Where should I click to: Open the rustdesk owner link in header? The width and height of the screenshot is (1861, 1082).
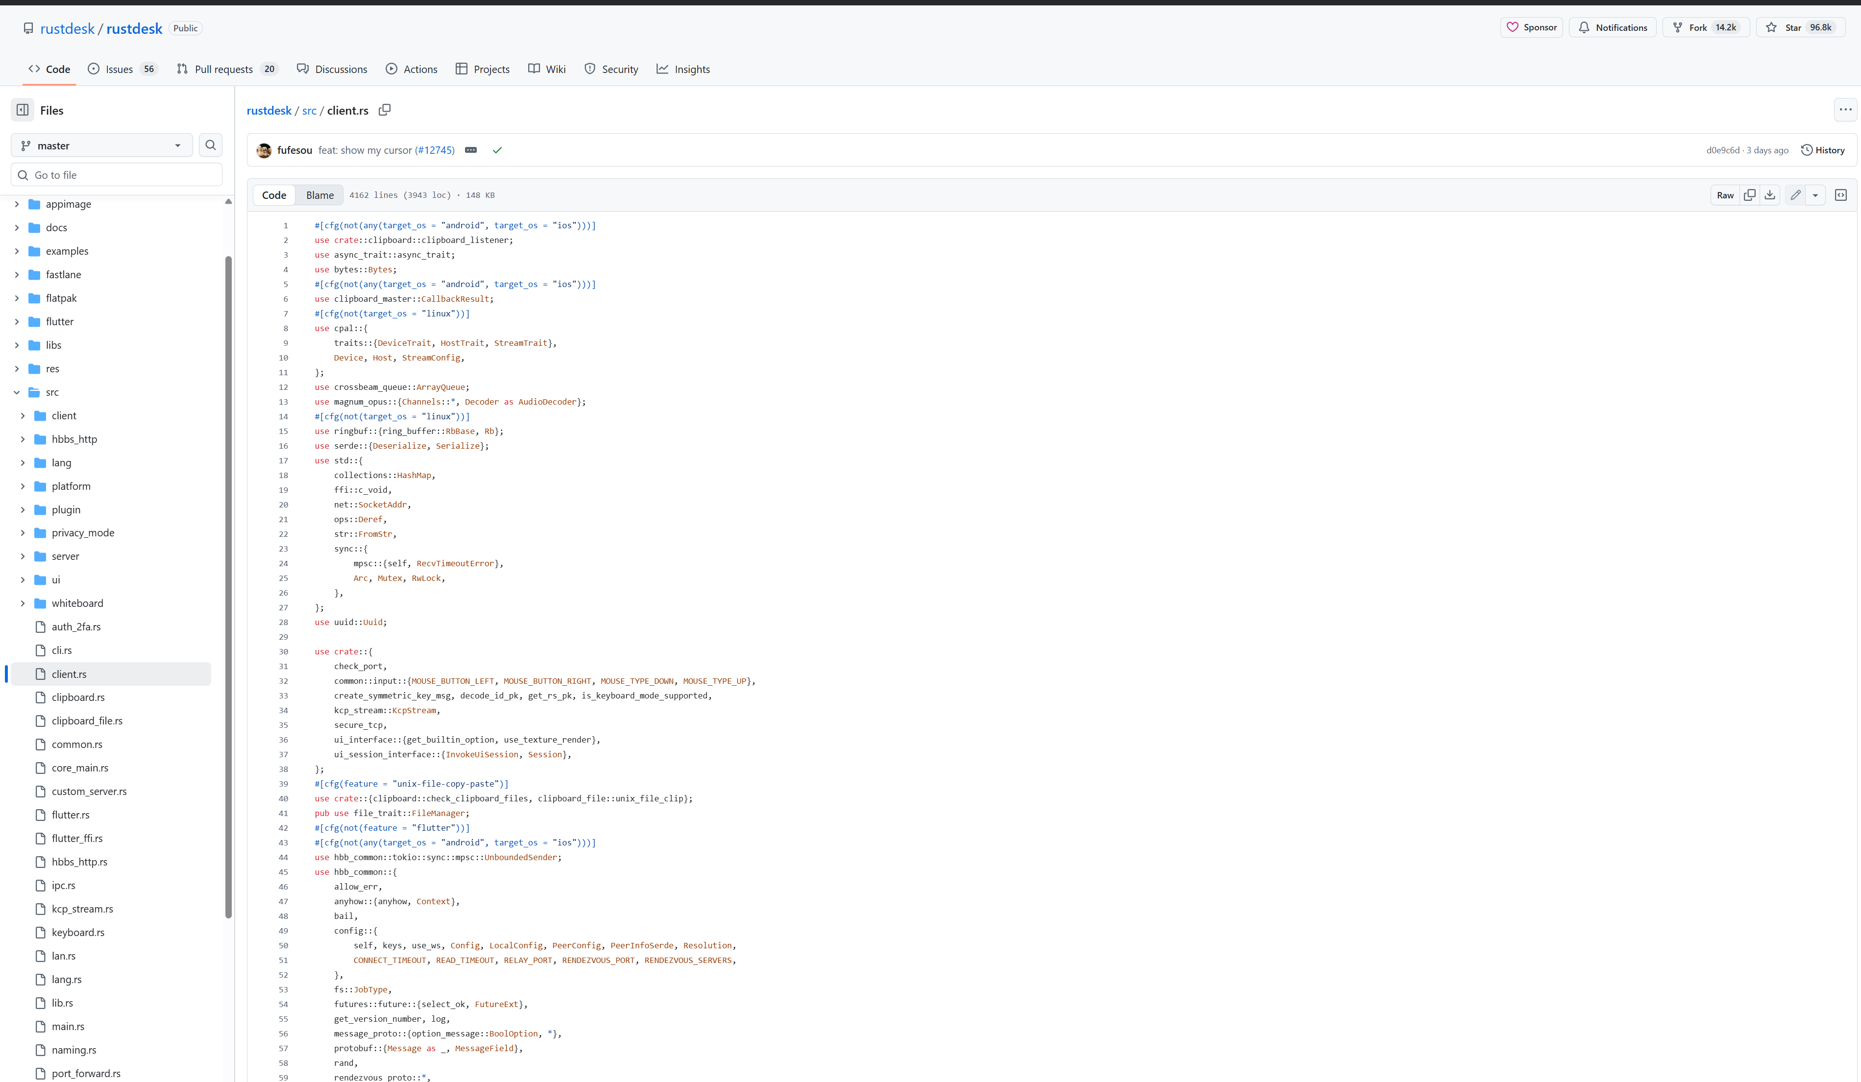pos(67,28)
